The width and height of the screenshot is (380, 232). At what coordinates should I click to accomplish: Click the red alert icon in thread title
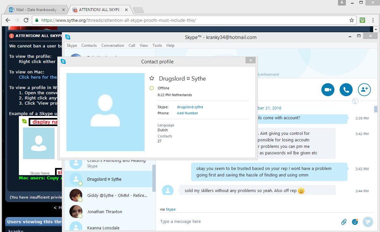coord(11,36)
